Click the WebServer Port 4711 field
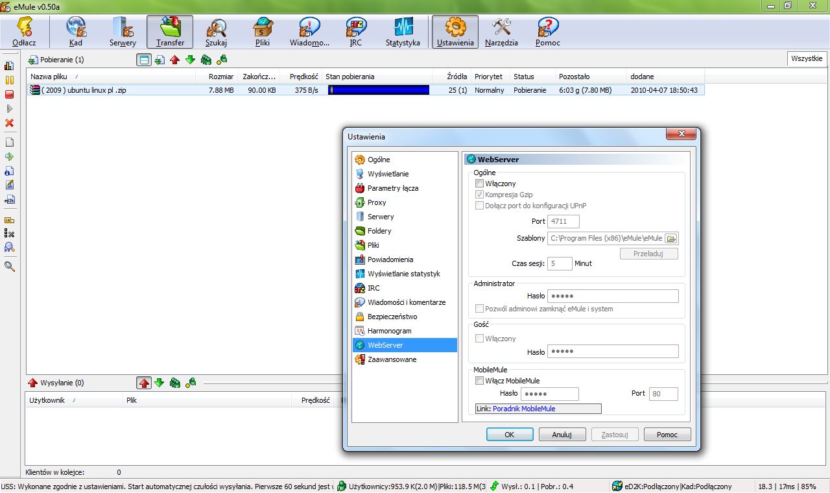The height and width of the screenshot is (493, 830). [x=563, y=222]
